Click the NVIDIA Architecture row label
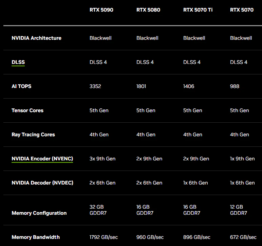The height and width of the screenshot is (246, 262). [x=36, y=38]
